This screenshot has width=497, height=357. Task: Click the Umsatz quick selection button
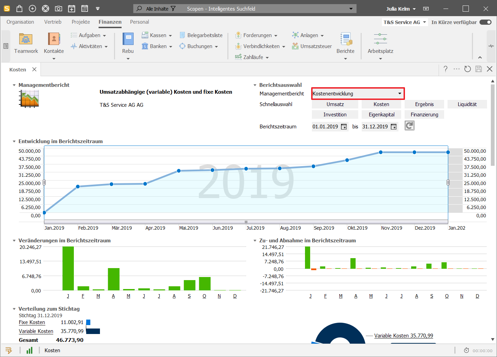point(335,104)
